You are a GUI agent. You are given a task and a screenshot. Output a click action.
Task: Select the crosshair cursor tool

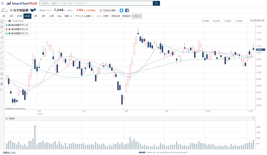point(2,21)
